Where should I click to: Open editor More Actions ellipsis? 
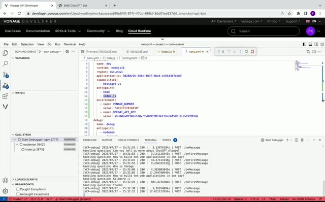320,52
